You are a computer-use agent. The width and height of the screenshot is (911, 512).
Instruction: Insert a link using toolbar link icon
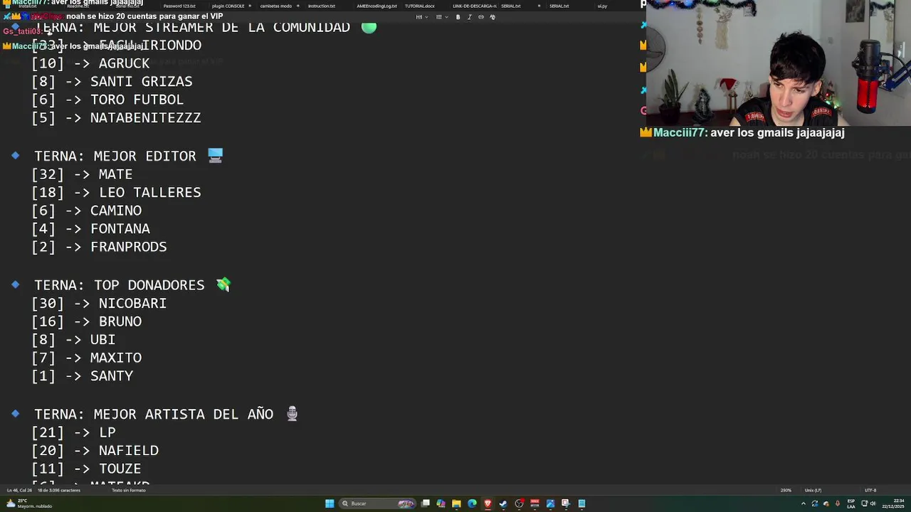(x=480, y=17)
